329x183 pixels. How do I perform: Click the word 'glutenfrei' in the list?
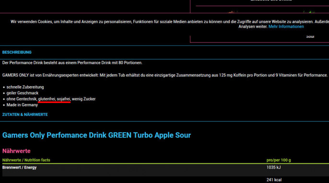47,99
